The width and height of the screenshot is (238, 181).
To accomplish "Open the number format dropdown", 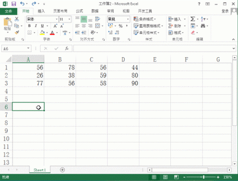I will click(x=128, y=19).
